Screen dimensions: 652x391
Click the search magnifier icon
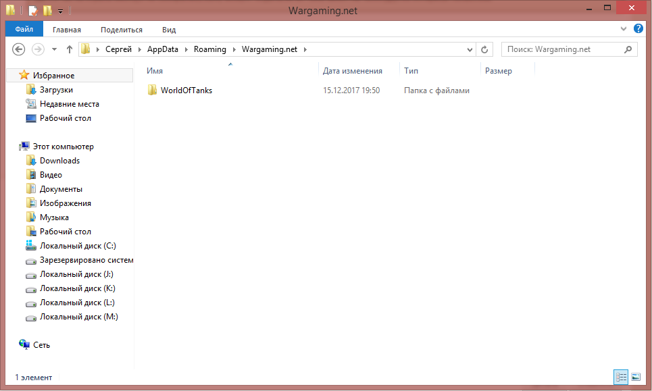pyautogui.click(x=628, y=49)
